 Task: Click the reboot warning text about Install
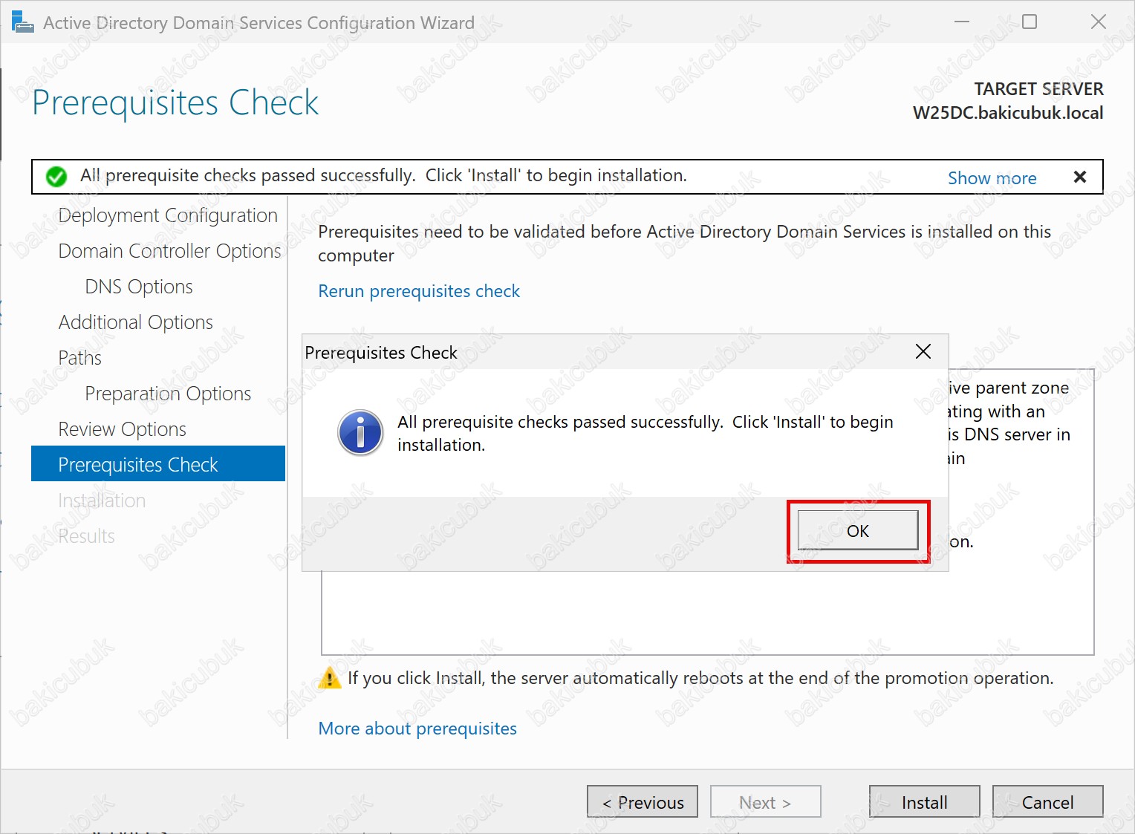700,678
